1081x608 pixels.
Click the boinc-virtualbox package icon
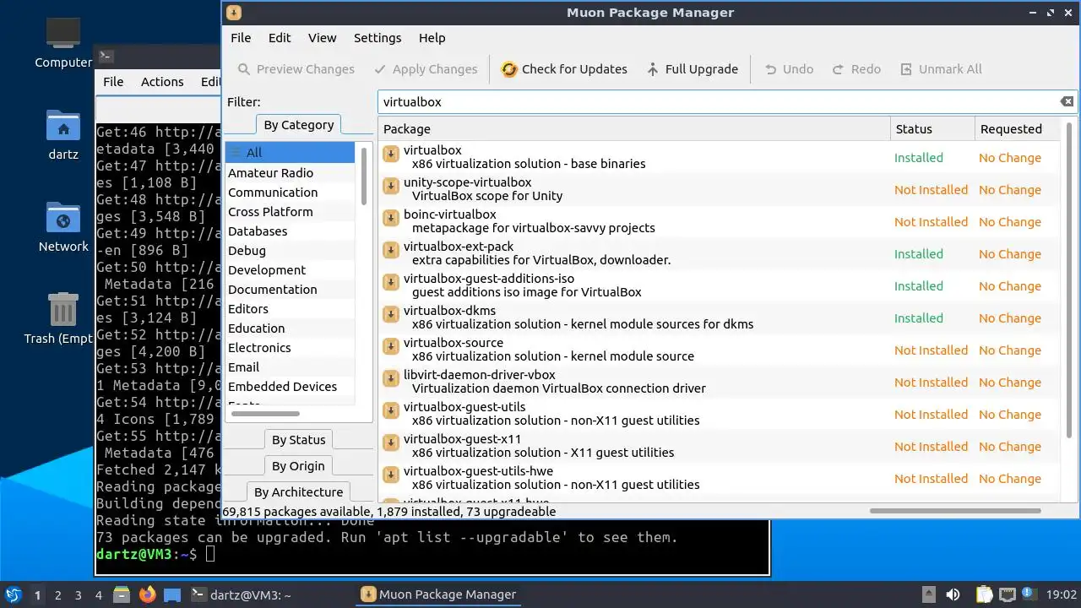point(391,218)
